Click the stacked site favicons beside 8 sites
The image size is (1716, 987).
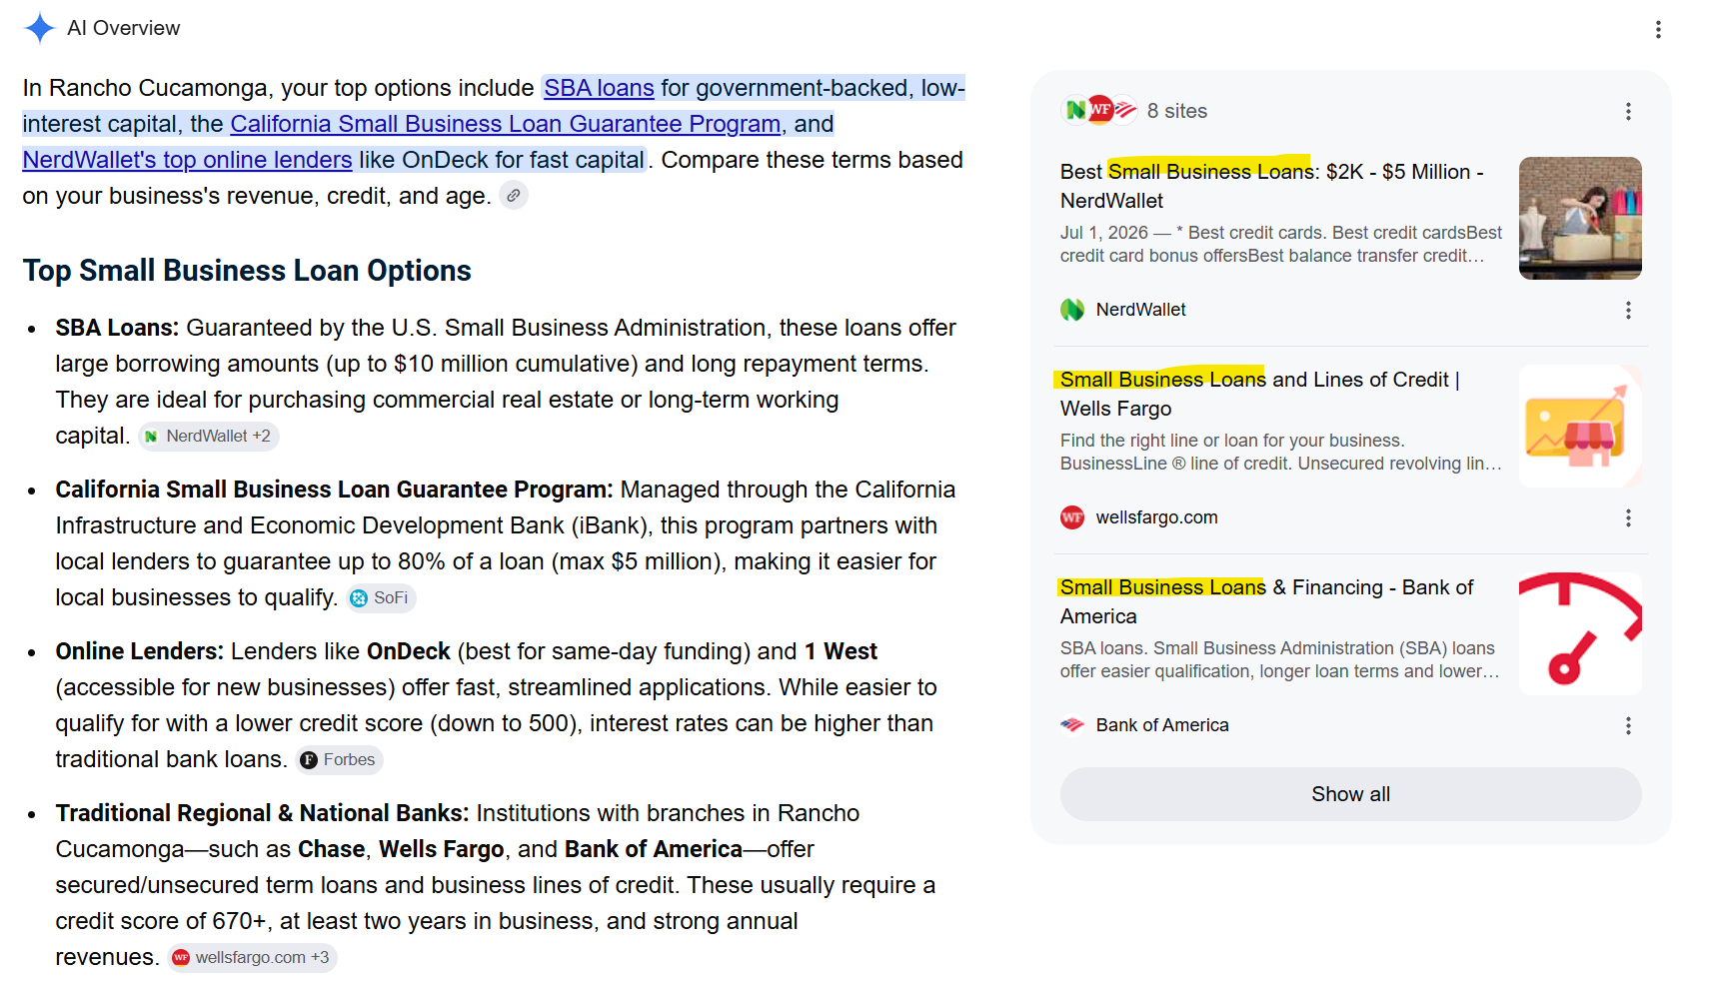pyautogui.click(x=1099, y=110)
